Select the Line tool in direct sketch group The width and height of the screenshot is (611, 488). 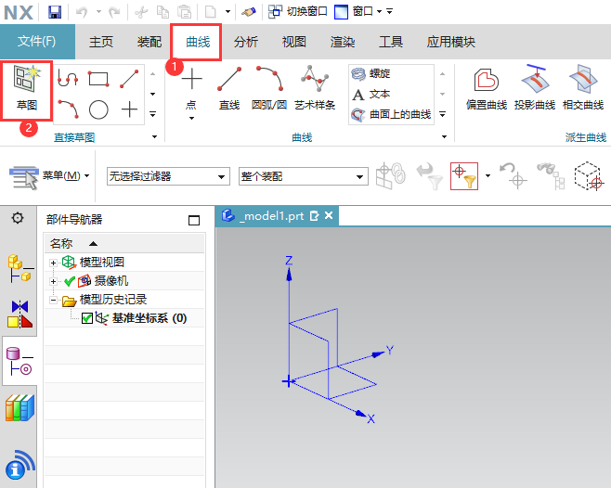[129, 78]
